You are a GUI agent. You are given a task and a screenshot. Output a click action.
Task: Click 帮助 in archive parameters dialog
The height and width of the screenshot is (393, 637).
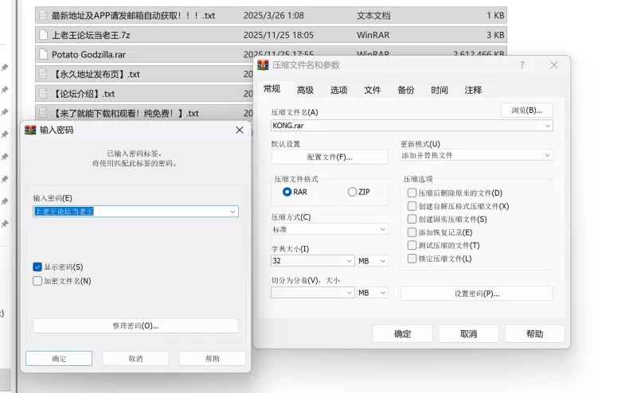coord(534,333)
